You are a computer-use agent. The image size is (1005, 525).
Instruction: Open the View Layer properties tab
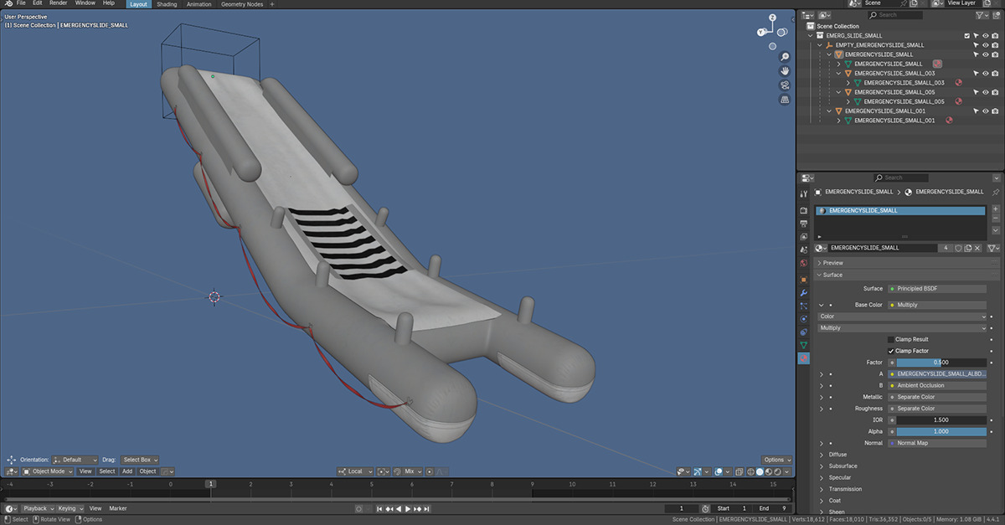pos(803,237)
